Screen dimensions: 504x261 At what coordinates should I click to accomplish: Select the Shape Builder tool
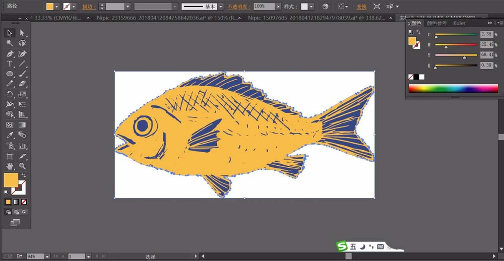tap(10, 114)
